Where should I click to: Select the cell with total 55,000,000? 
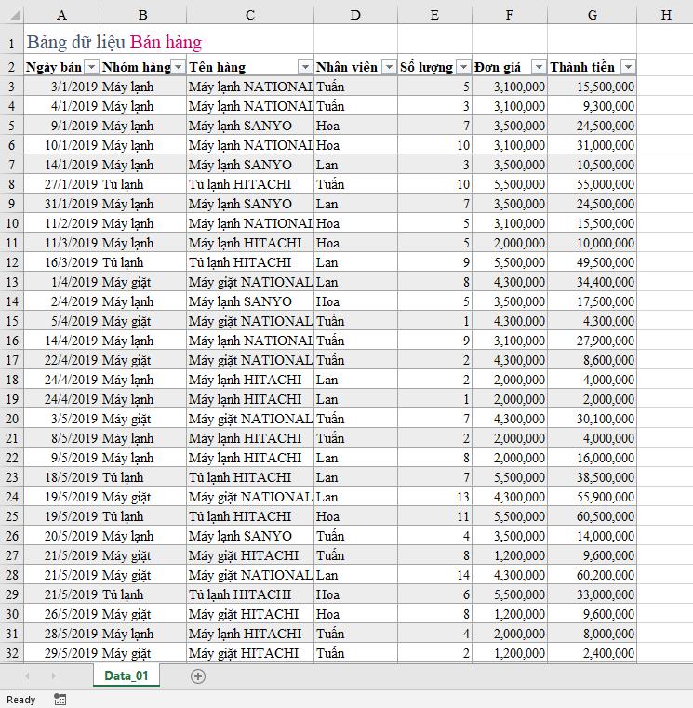[593, 184]
